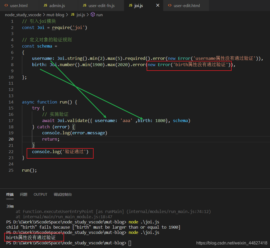Open the 问题 problems panel tab
Viewport: 270px width, 248px height.
point(24,194)
